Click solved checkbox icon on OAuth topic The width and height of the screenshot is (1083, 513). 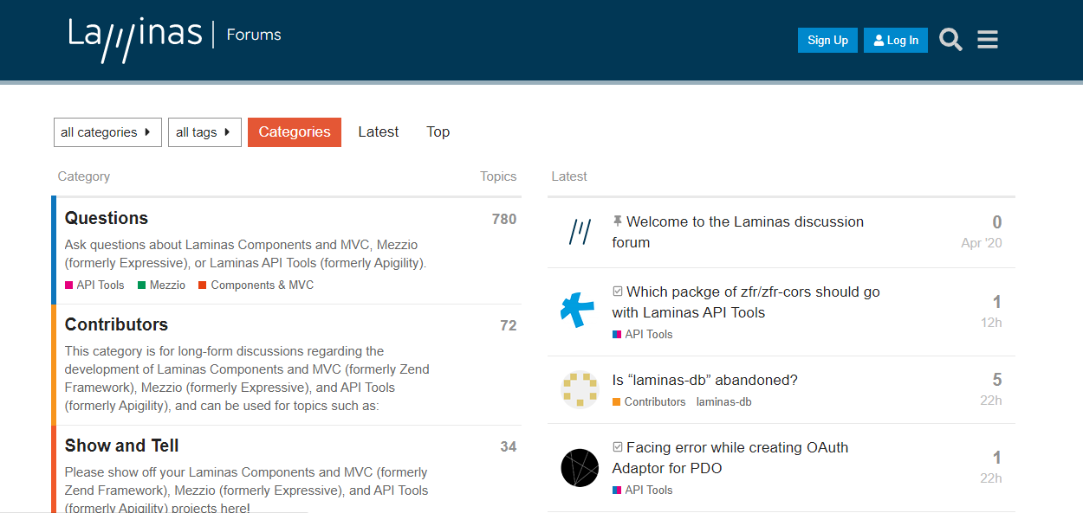[x=618, y=447]
